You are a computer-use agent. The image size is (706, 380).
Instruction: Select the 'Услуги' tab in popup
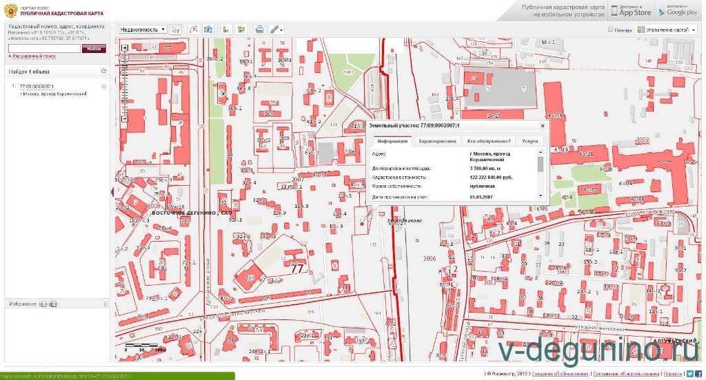[529, 140]
